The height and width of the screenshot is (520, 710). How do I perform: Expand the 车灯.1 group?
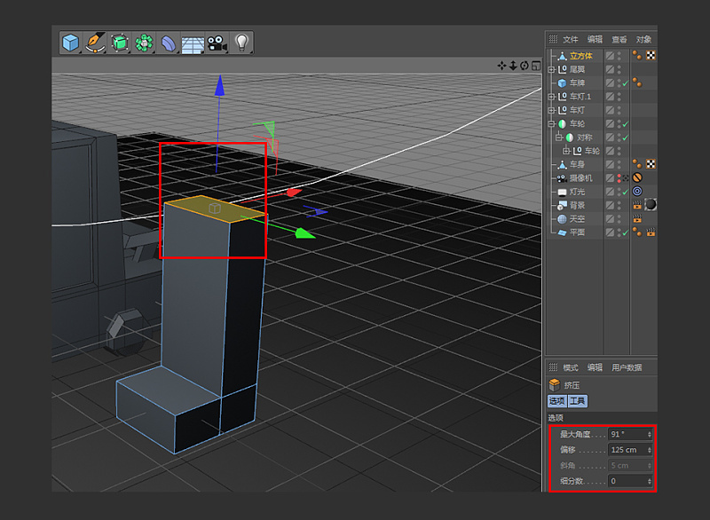551,97
